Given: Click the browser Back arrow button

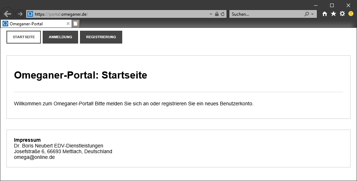Looking at the screenshot, I should [8, 14].
